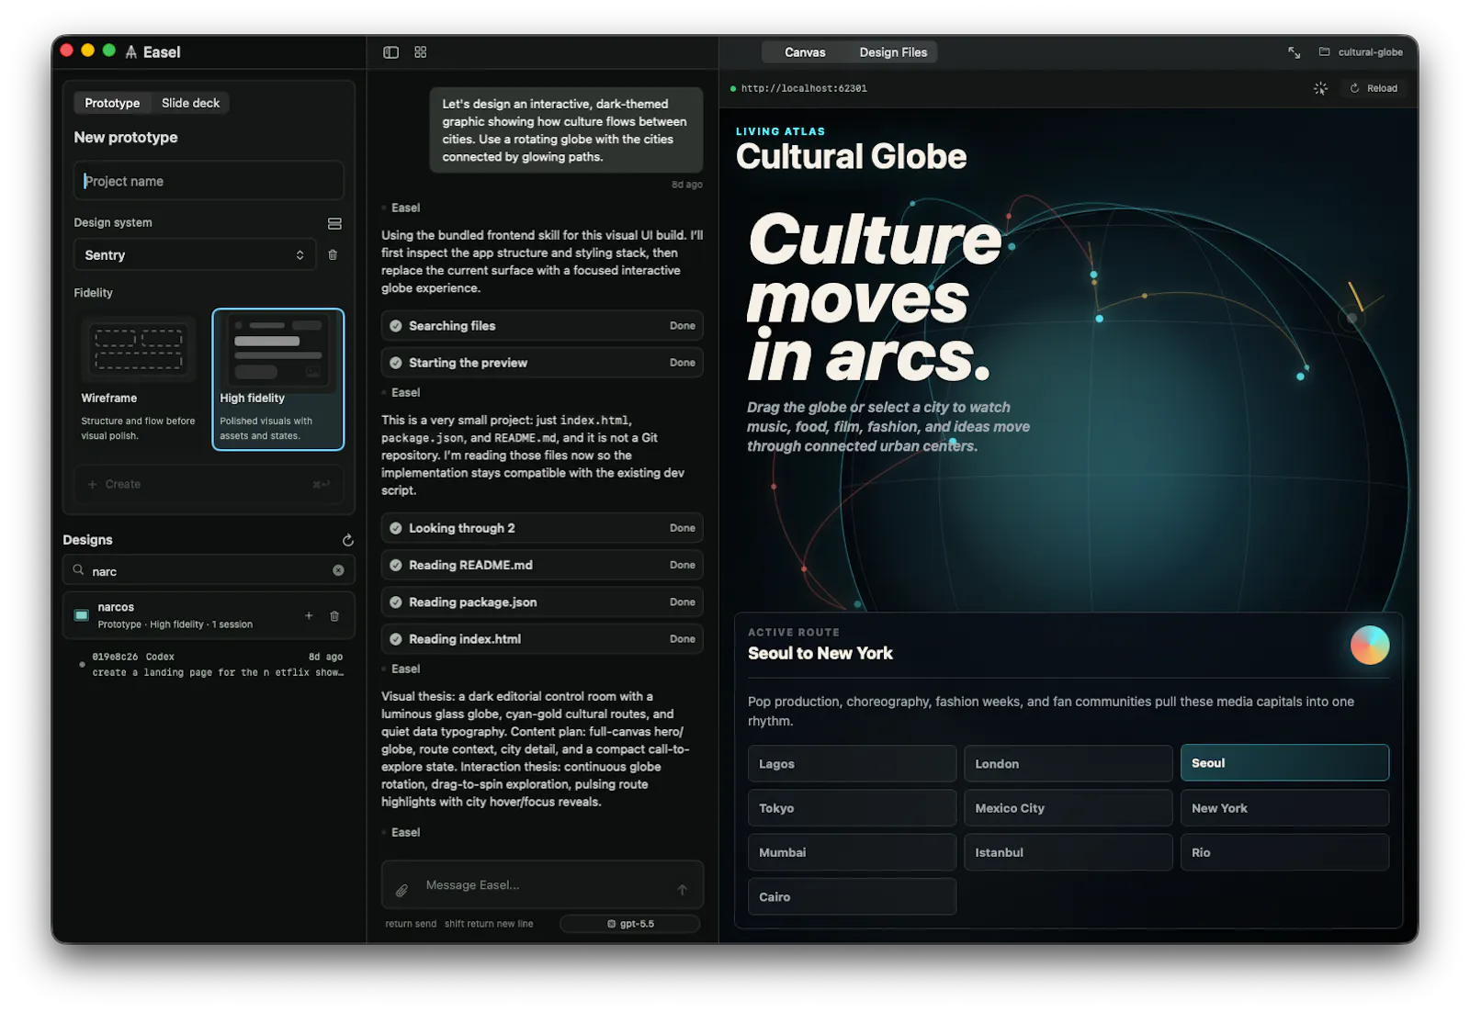Select the Wireframe fidelity option
The image size is (1470, 1012).
pos(139,379)
